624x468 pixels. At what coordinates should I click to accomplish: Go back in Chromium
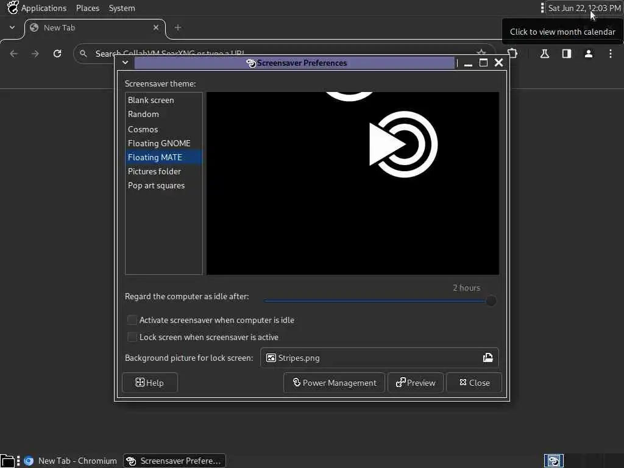14,54
